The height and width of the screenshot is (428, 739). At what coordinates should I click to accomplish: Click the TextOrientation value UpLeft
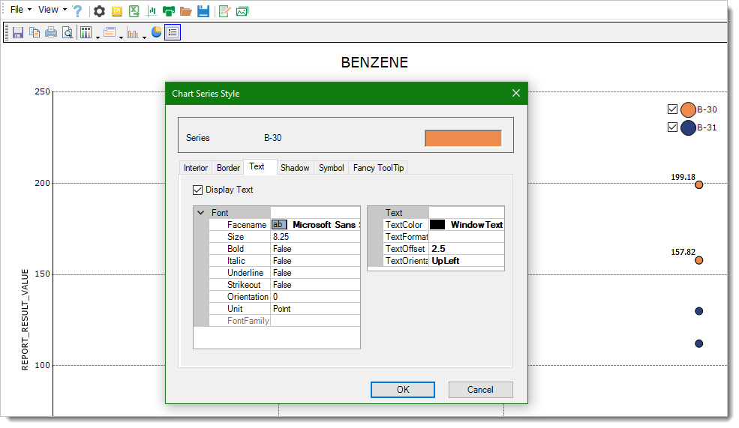[467, 261]
